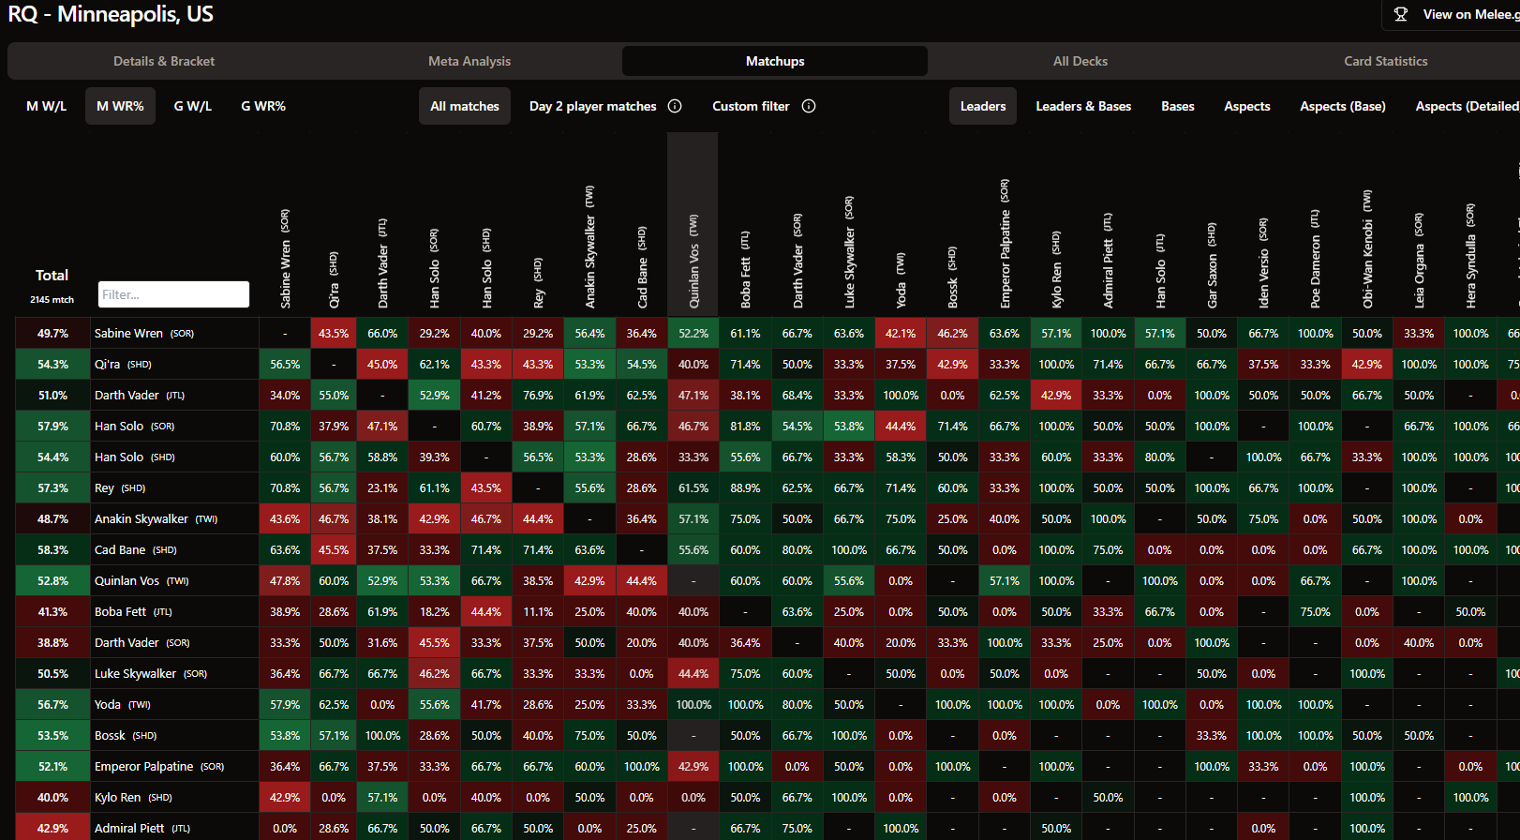Click the Bossk (SHD) row label
Image resolution: width=1520 pixels, height=840 pixels.
coord(126,735)
